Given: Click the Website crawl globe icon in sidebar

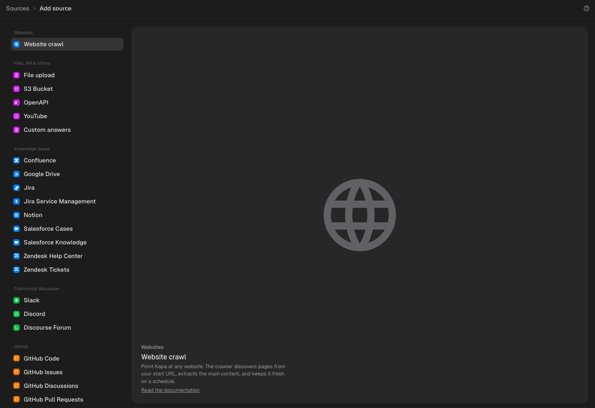Looking at the screenshot, I should 16,44.
